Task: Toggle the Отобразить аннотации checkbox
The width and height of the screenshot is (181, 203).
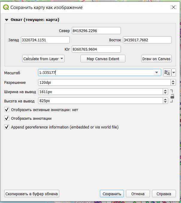Action: click(x=7, y=119)
